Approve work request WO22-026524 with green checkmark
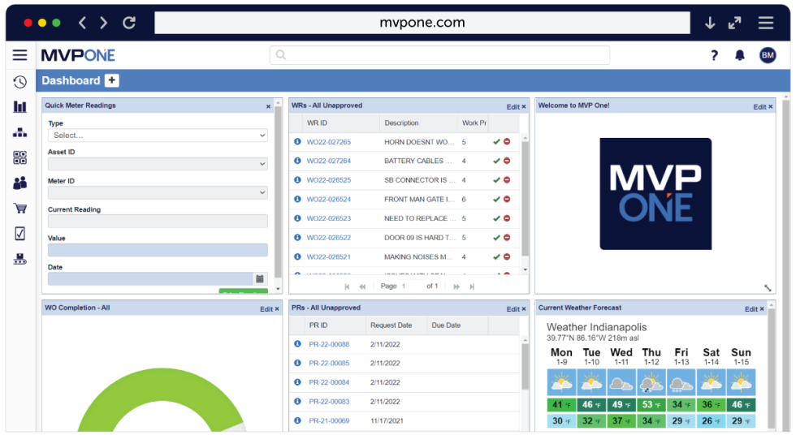Image resolution: width=796 pixels, height=435 pixels. coord(496,199)
